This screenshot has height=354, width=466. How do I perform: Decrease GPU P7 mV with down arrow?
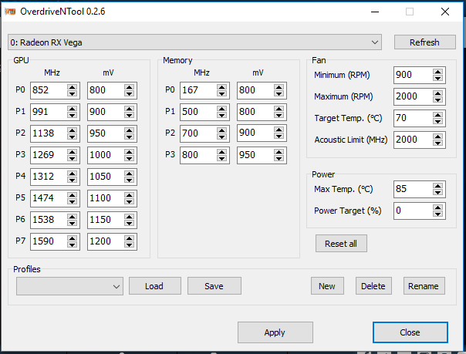pos(130,244)
